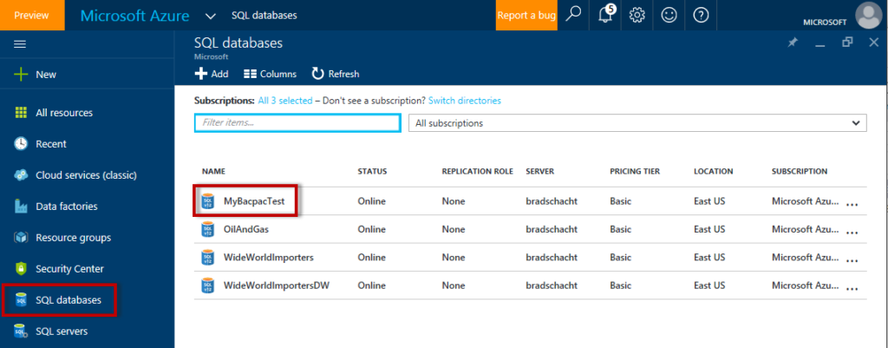Sort by SERVER column header
Screen dimensions: 888x348
pos(539,171)
